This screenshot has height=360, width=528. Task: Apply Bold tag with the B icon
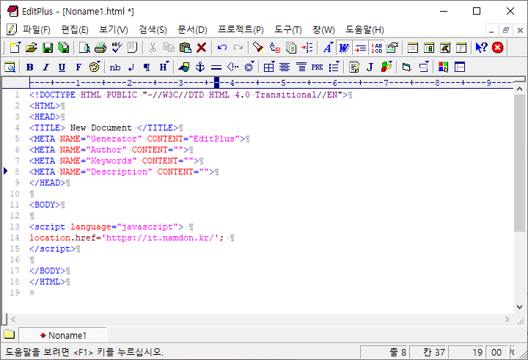click(29, 67)
